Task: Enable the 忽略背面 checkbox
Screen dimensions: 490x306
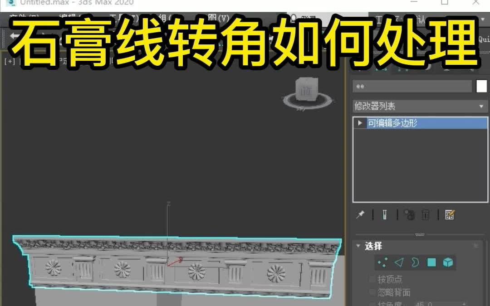Action: click(x=372, y=292)
